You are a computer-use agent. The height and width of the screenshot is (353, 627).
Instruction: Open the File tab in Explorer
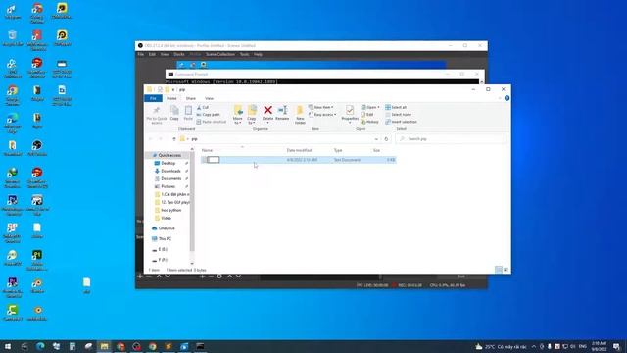153,98
